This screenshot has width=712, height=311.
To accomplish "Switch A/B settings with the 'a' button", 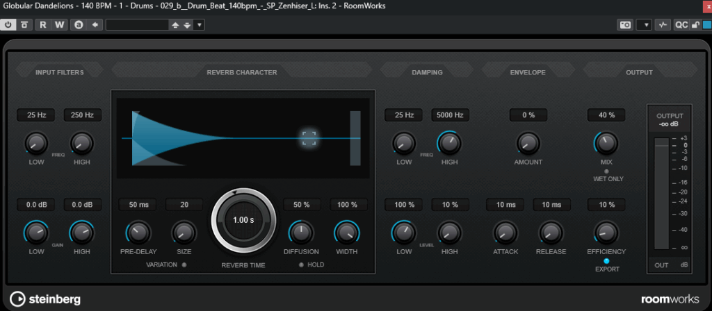I will [79, 24].
